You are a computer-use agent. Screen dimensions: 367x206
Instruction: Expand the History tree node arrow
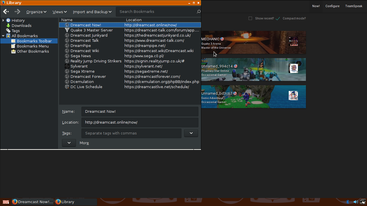[x=3, y=20]
